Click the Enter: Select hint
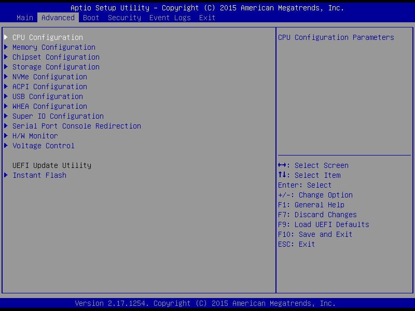The width and height of the screenshot is (415, 311). click(x=305, y=185)
